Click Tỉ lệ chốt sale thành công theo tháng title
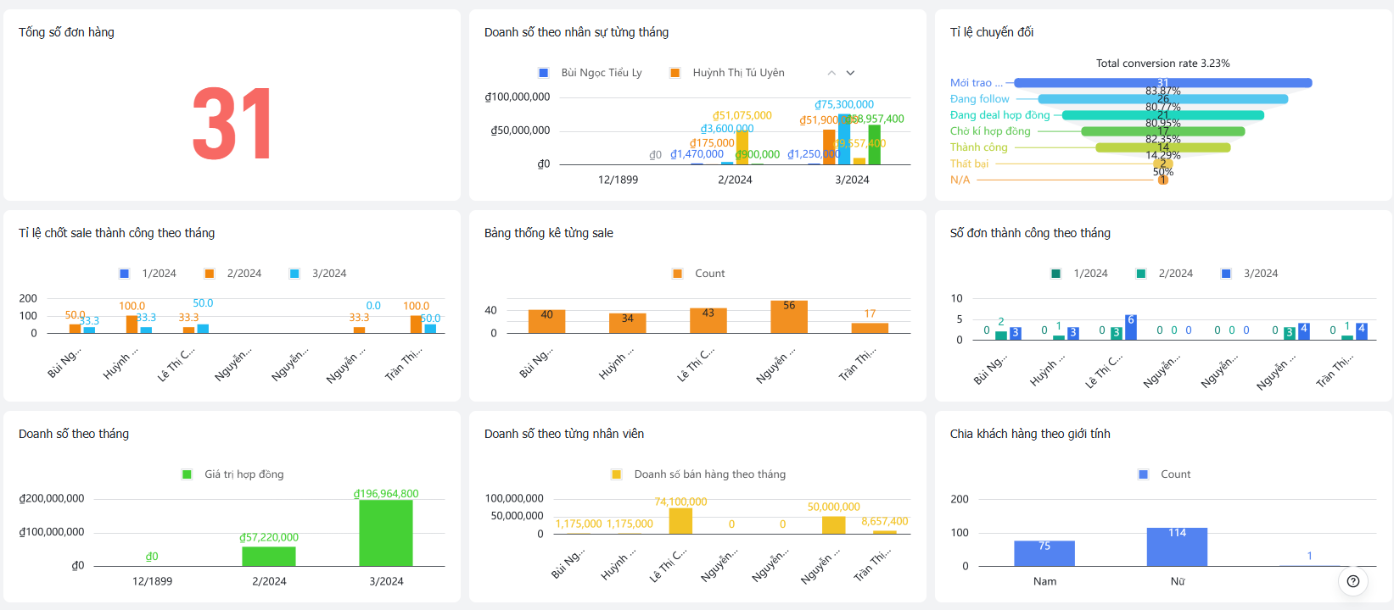Screen dimensions: 1394x610 tap(116, 233)
